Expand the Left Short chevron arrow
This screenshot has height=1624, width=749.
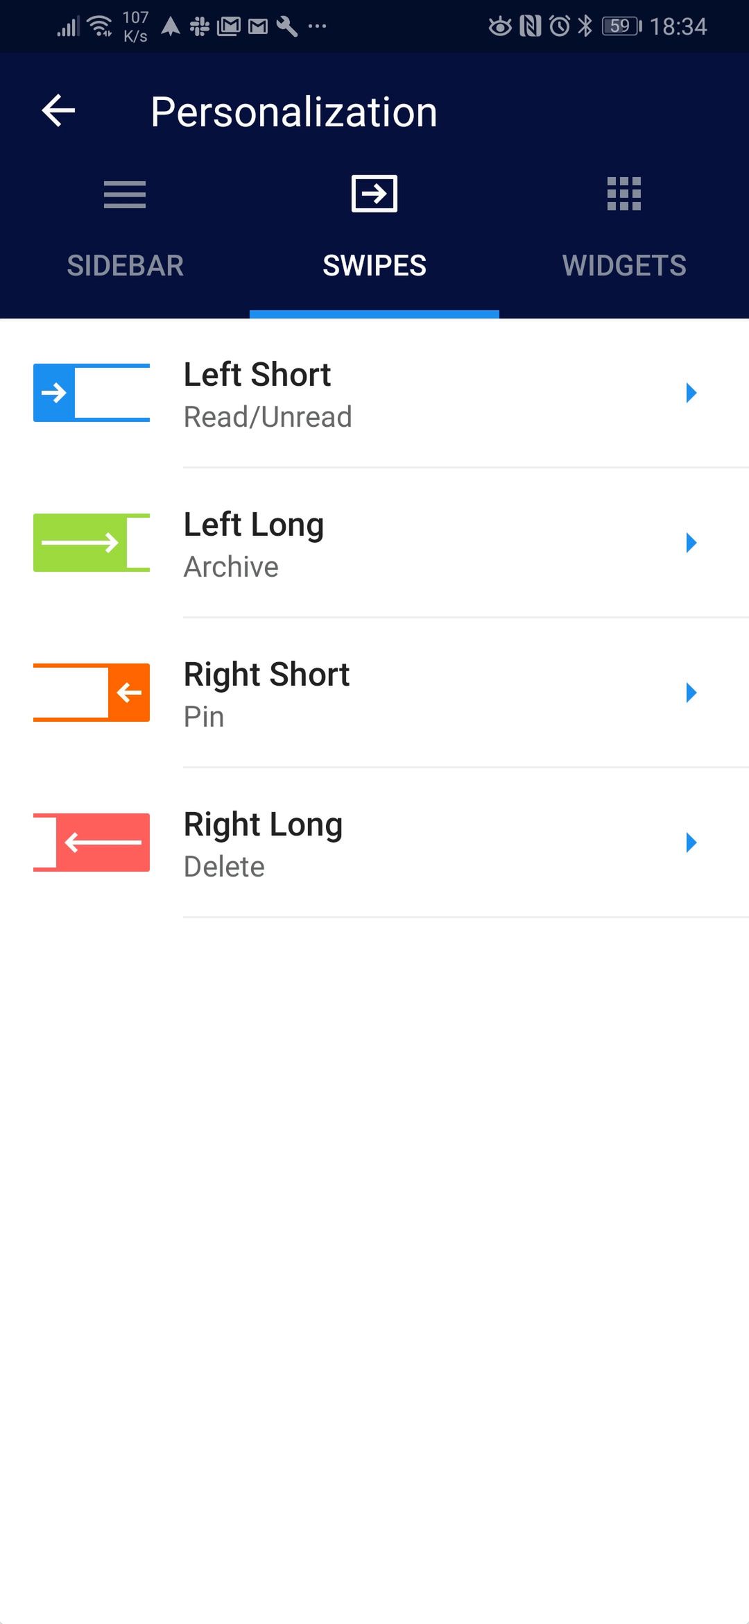[691, 393]
